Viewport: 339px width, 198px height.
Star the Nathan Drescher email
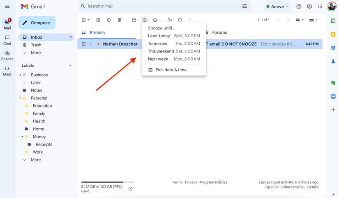click(91, 44)
